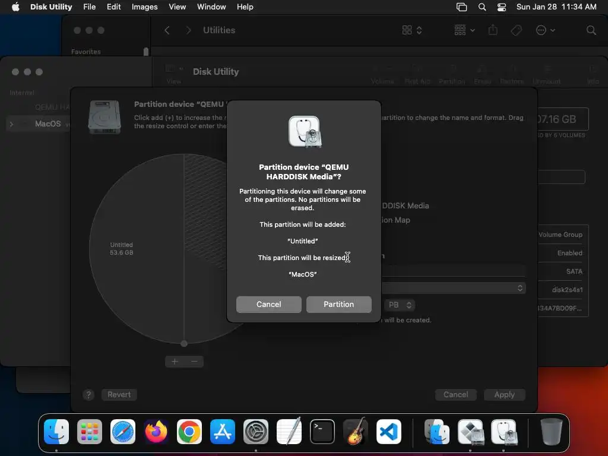Viewport: 608px width, 456px height.
Task: Select the Untitled 53.6 GB partition slice
Action: click(121, 249)
